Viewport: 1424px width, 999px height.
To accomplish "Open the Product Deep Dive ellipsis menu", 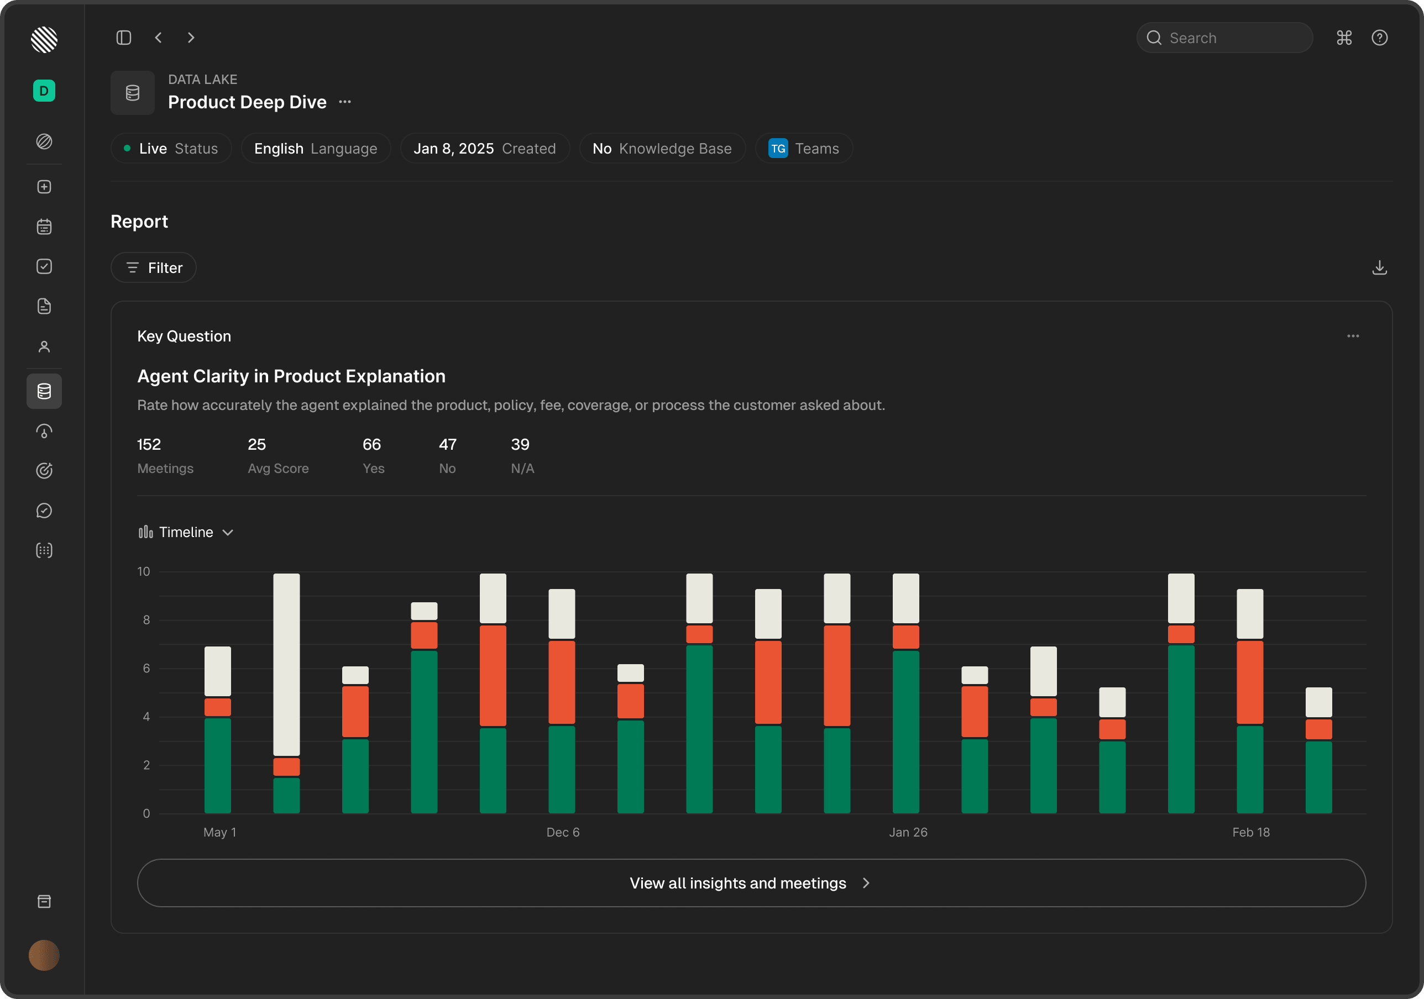I will (345, 102).
